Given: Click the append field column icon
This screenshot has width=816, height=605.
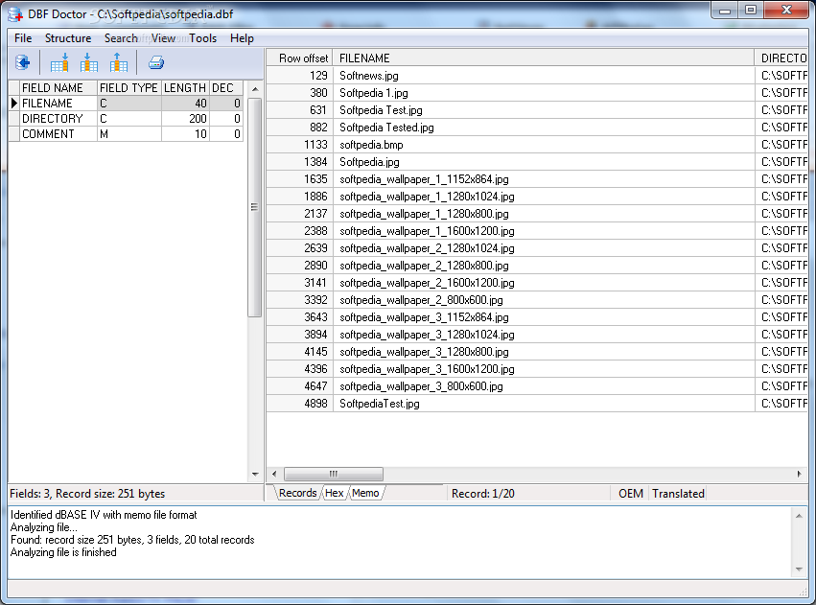Looking at the screenshot, I should [59, 63].
